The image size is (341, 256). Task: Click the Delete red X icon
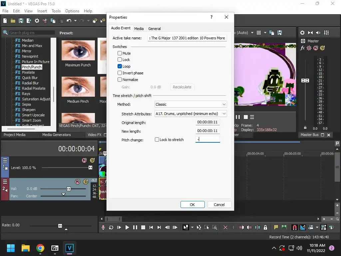[225, 227]
